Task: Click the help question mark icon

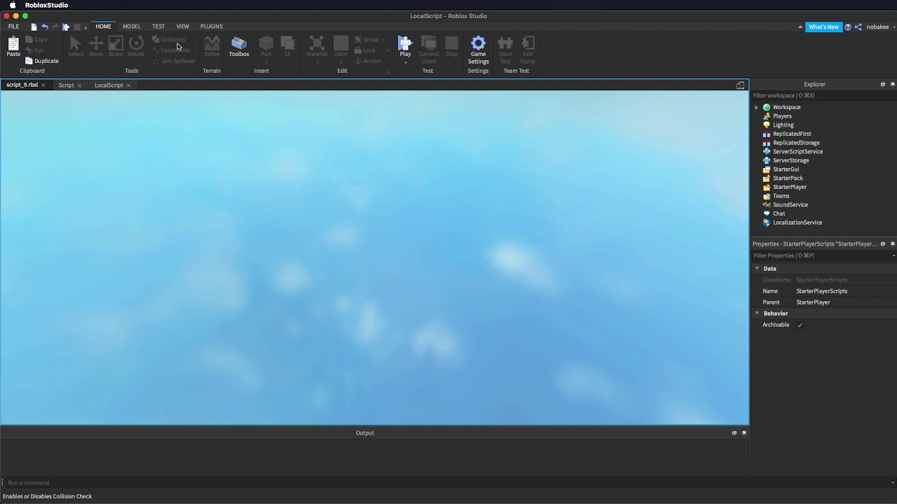Action: coord(848,27)
